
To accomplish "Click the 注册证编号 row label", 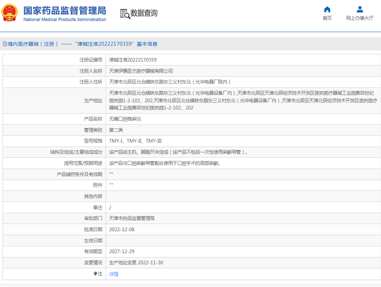I will [91, 60].
